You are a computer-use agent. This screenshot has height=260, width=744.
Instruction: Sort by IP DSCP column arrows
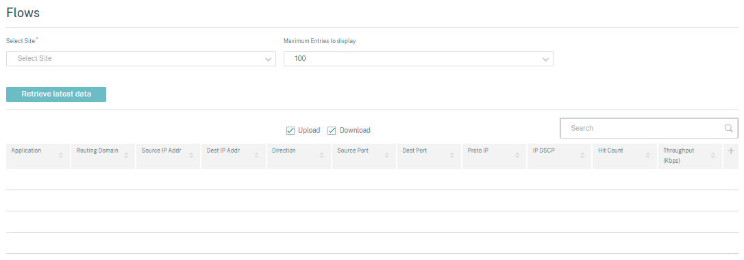(583, 155)
